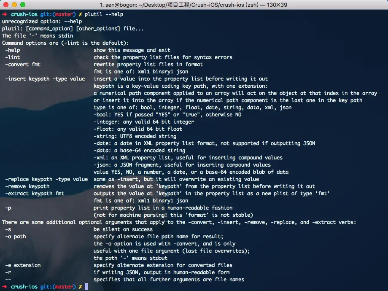
Task: Click 'git:(master)' in the bottom prompt
Action: pyautogui.click(x=58, y=287)
